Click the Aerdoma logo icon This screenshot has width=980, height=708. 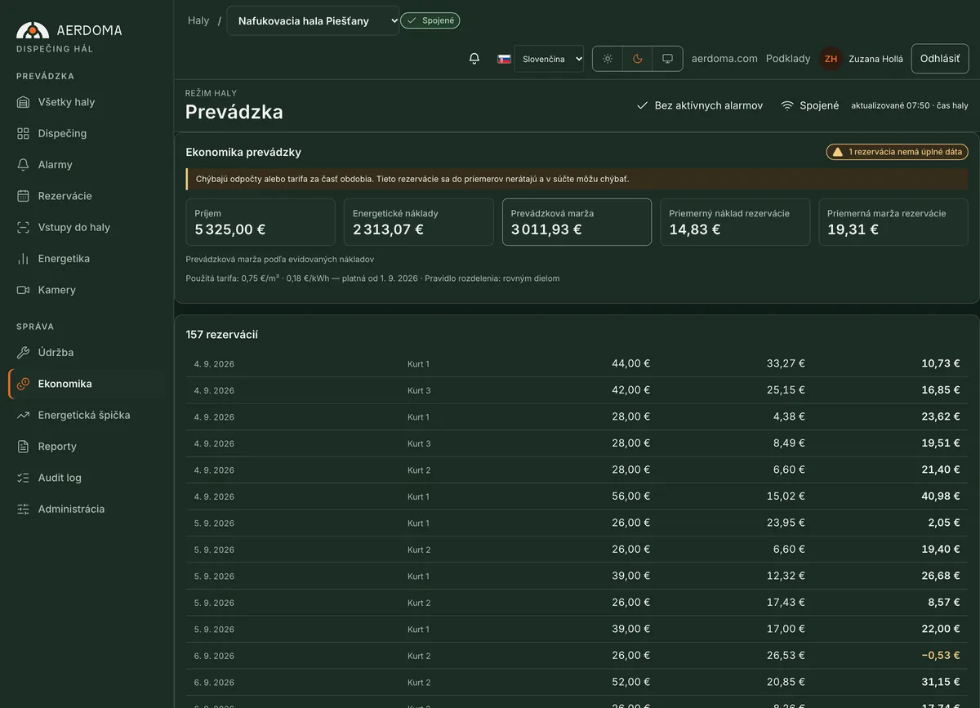[x=33, y=30]
